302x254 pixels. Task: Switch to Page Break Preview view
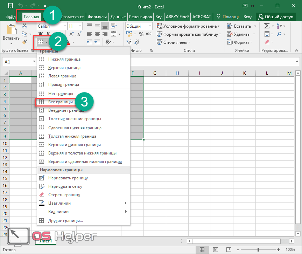point(229,249)
